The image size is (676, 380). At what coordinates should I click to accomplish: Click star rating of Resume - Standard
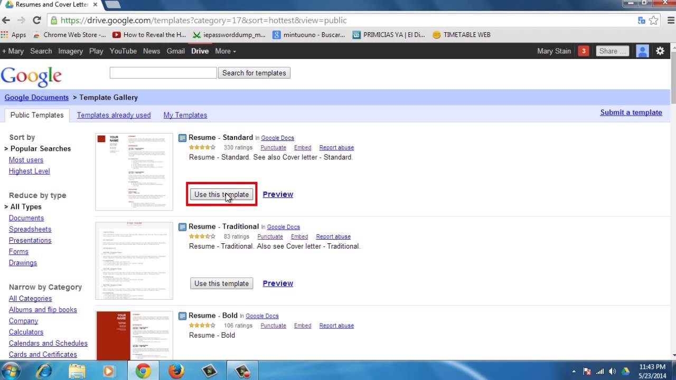tap(202, 148)
